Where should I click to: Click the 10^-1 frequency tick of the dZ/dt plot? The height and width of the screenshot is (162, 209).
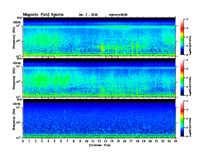[x=18, y=138]
